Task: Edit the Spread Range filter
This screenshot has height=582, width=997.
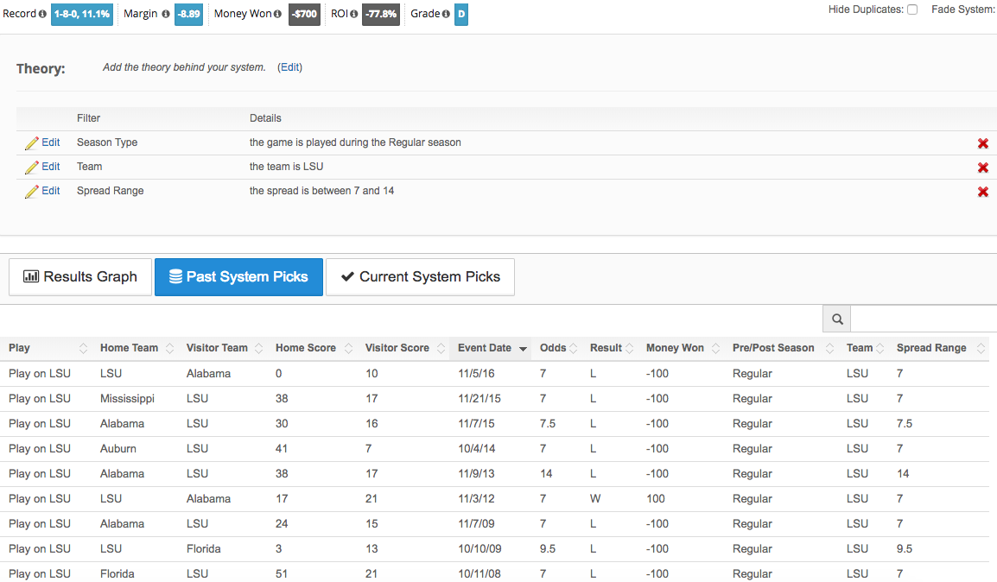Action: point(51,191)
